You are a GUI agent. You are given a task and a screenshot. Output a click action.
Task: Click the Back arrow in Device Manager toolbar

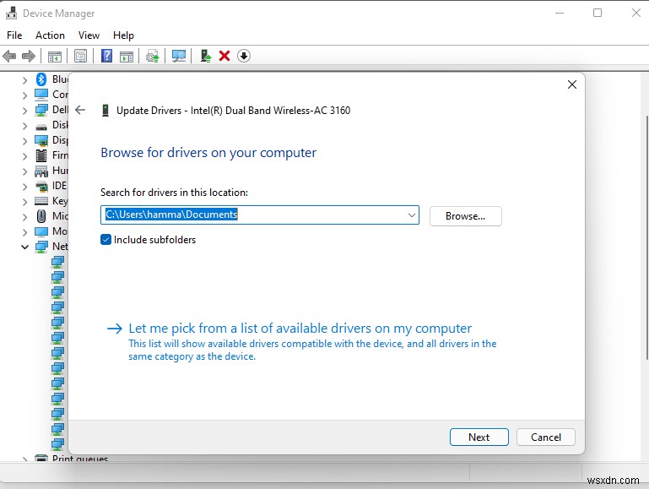pos(9,56)
